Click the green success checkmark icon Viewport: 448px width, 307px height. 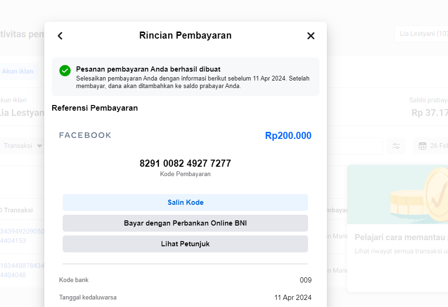coord(65,71)
